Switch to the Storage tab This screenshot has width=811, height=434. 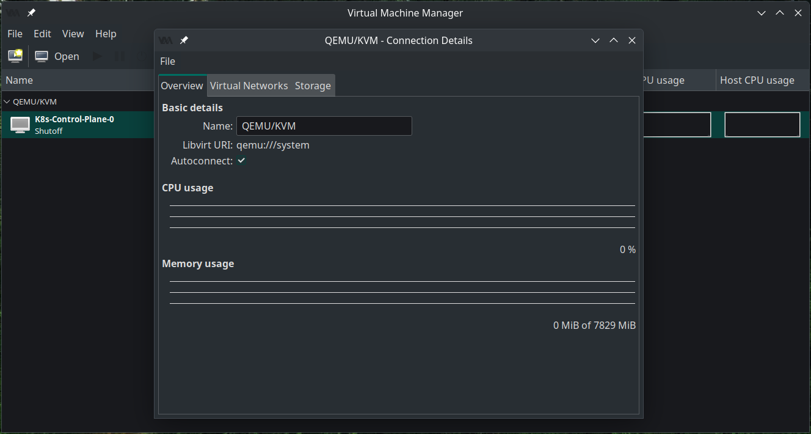(313, 86)
